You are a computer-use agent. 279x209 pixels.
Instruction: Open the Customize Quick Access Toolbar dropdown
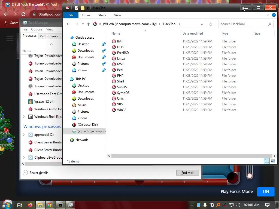[x=87, y=8]
